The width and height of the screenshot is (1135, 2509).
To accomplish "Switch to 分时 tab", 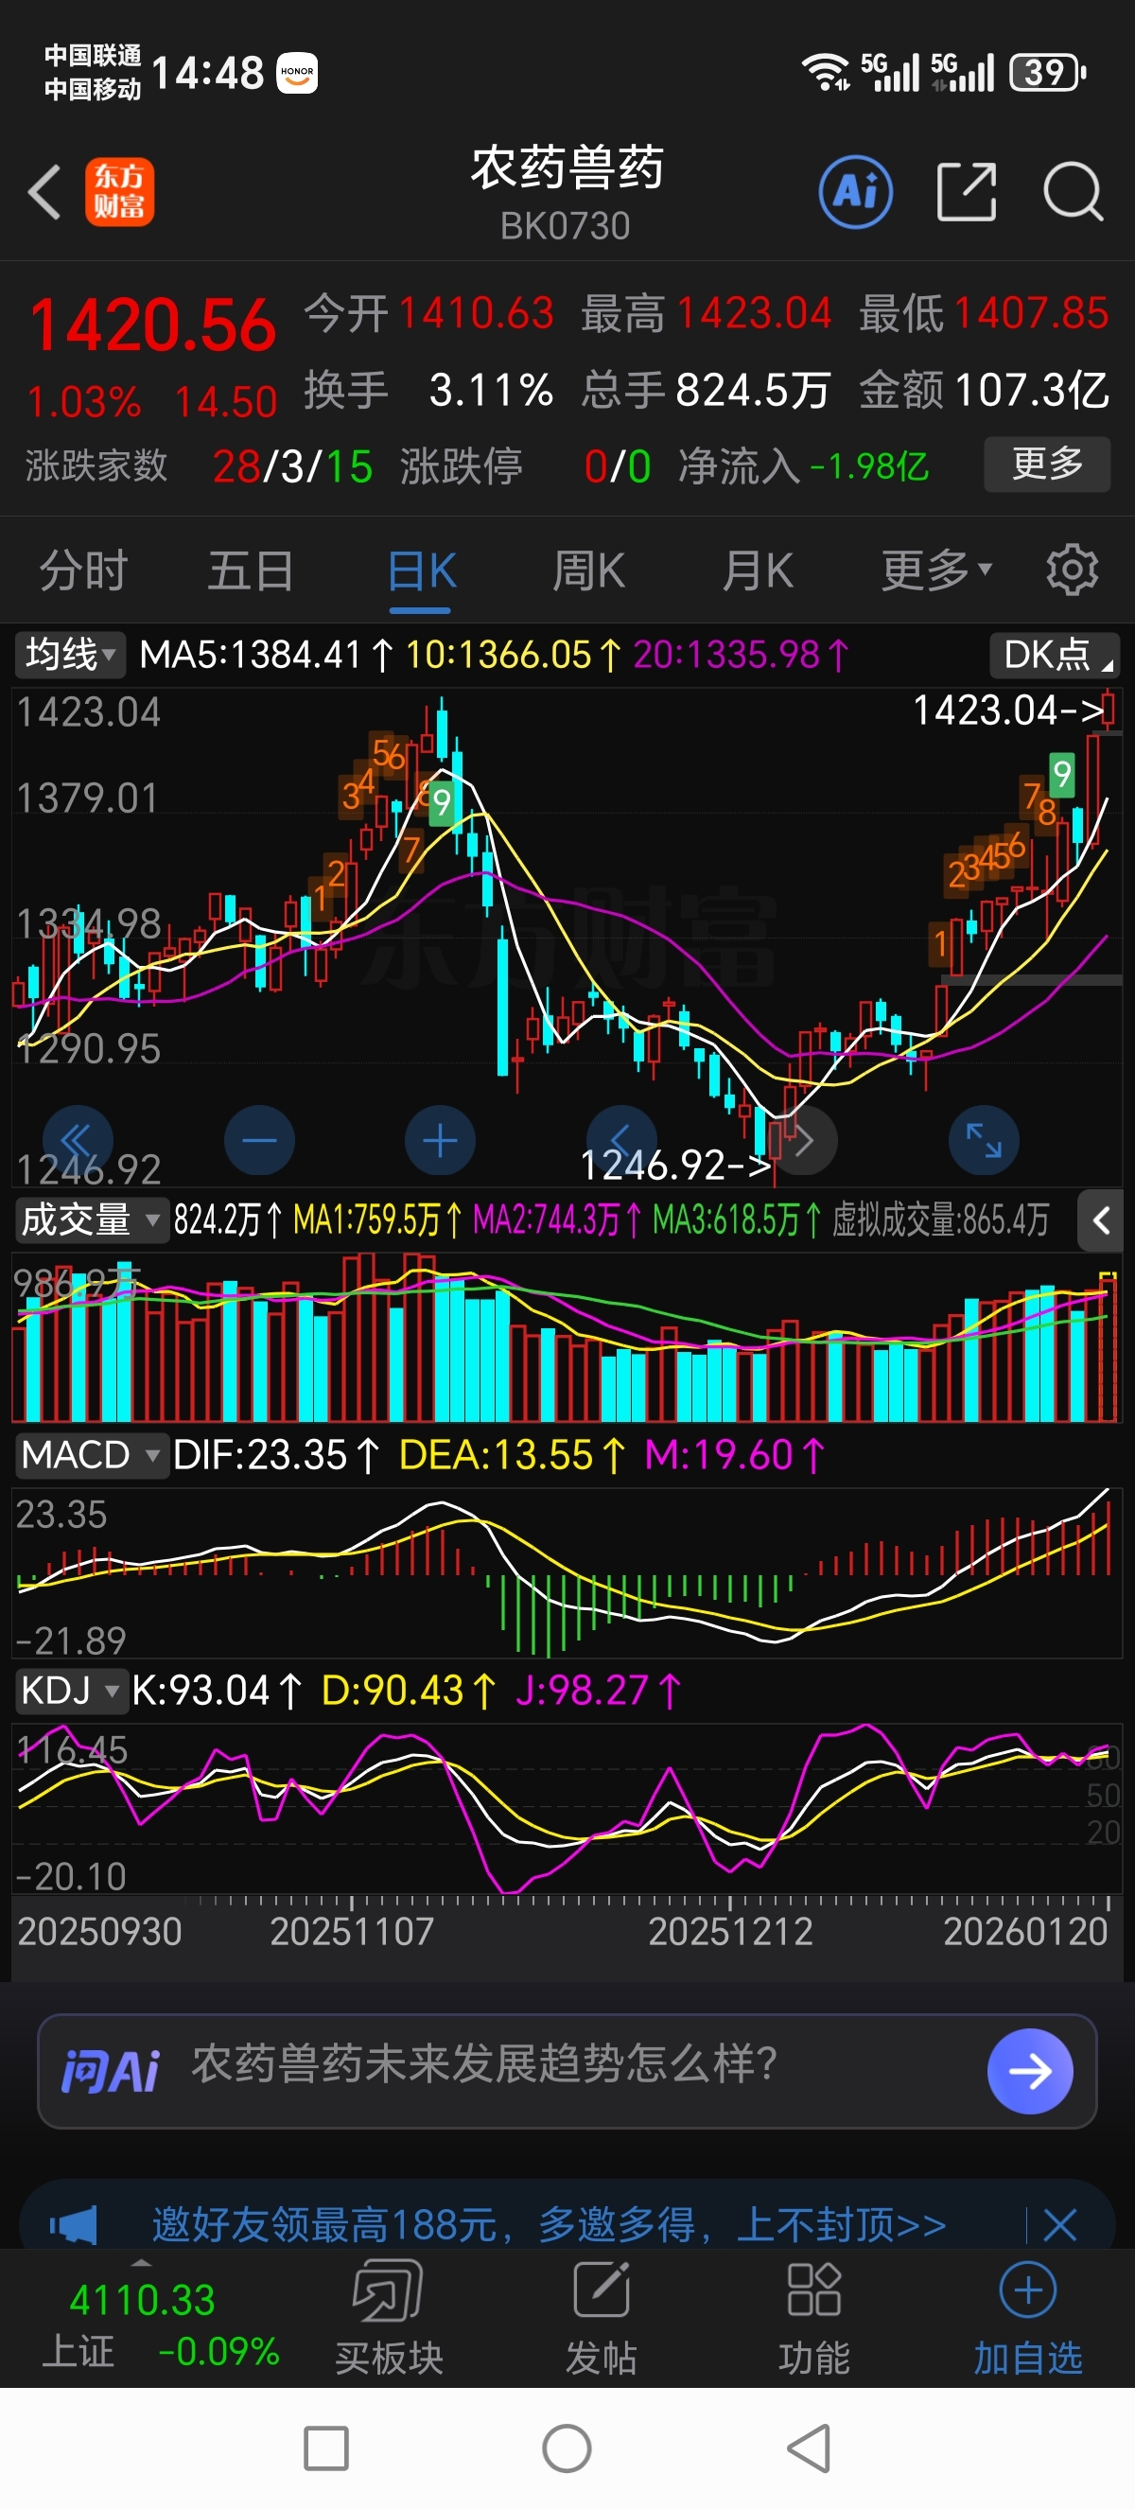I will point(84,570).
